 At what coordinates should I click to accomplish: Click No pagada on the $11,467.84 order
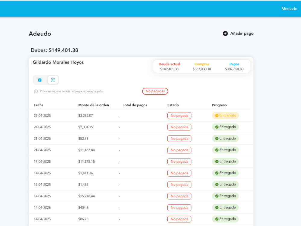click(179, 150)
